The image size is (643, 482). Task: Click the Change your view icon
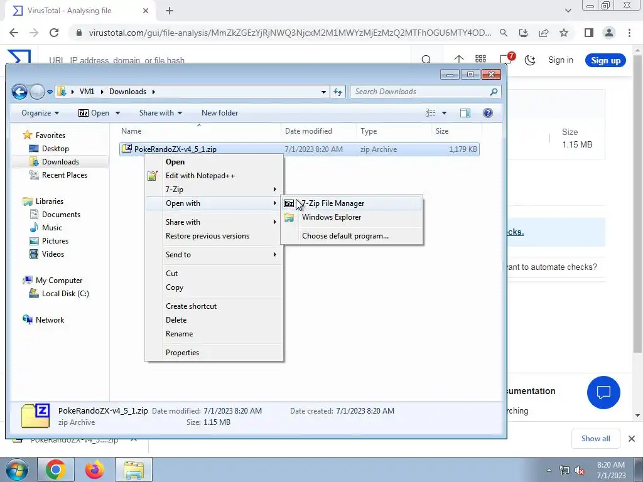coord(431,113)
